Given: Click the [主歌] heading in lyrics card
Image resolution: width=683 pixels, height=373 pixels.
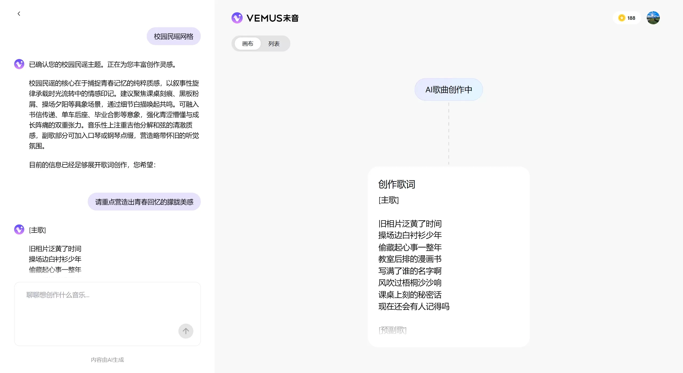Looking at the screenshot, I should pyautogui.click(x=389, y=200).
